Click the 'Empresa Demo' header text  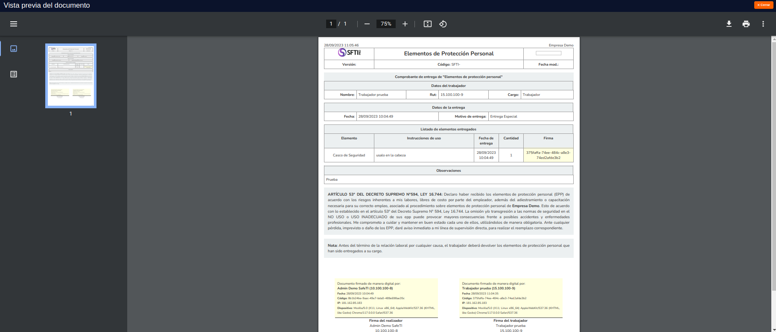[x=561, y=45]
